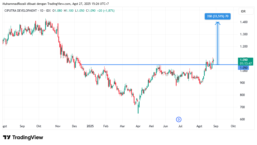This screenshot has width=257, height=145.
Task: Click the countdown timer 01:13:47
Action: (246, 63)
